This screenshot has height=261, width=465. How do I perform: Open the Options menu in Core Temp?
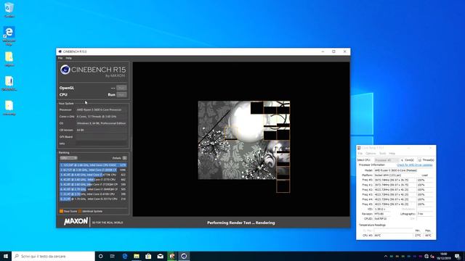coord(371,154)
